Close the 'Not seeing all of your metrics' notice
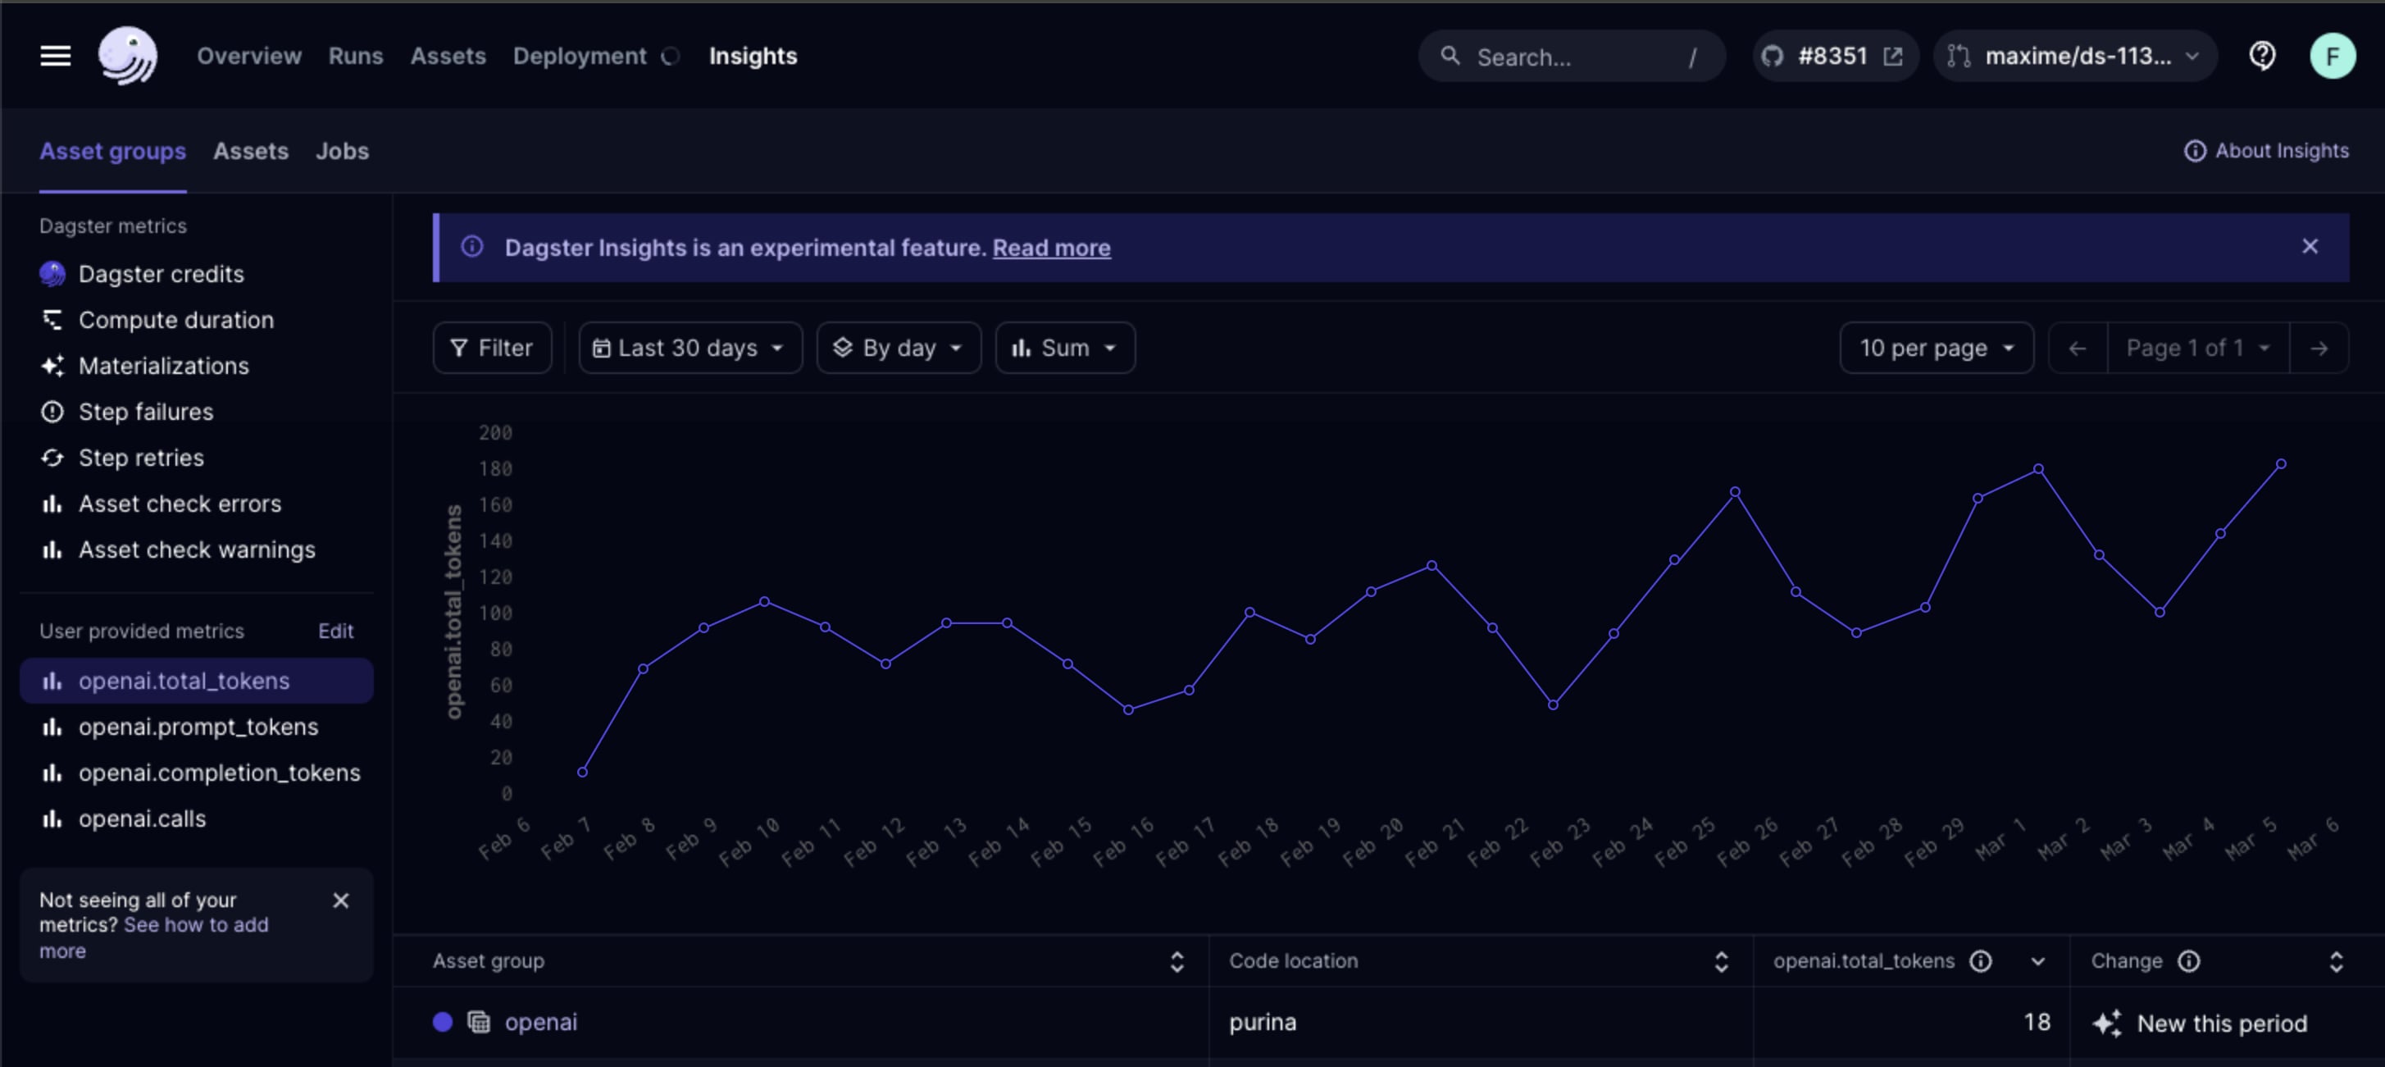The image size is (2385, 1067). [x=341, y=900]
